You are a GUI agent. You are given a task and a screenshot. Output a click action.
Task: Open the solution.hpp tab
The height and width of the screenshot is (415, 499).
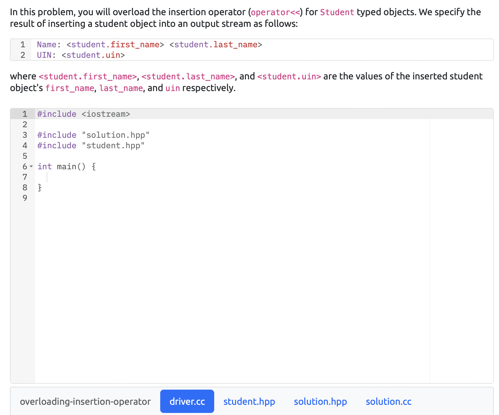(320, 401)
